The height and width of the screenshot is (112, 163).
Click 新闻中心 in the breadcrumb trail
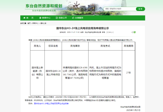coord(35,23)
